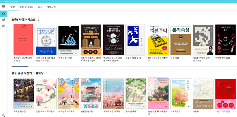Open the search magnifier icon
The image size is (237, 117).
pos(3,116)
